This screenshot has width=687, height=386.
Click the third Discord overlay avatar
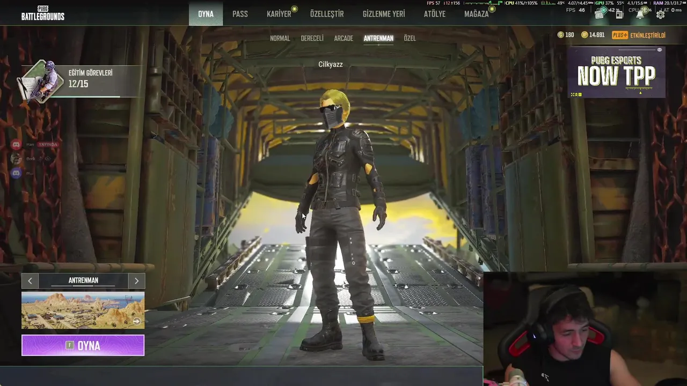tap(16, 173)
